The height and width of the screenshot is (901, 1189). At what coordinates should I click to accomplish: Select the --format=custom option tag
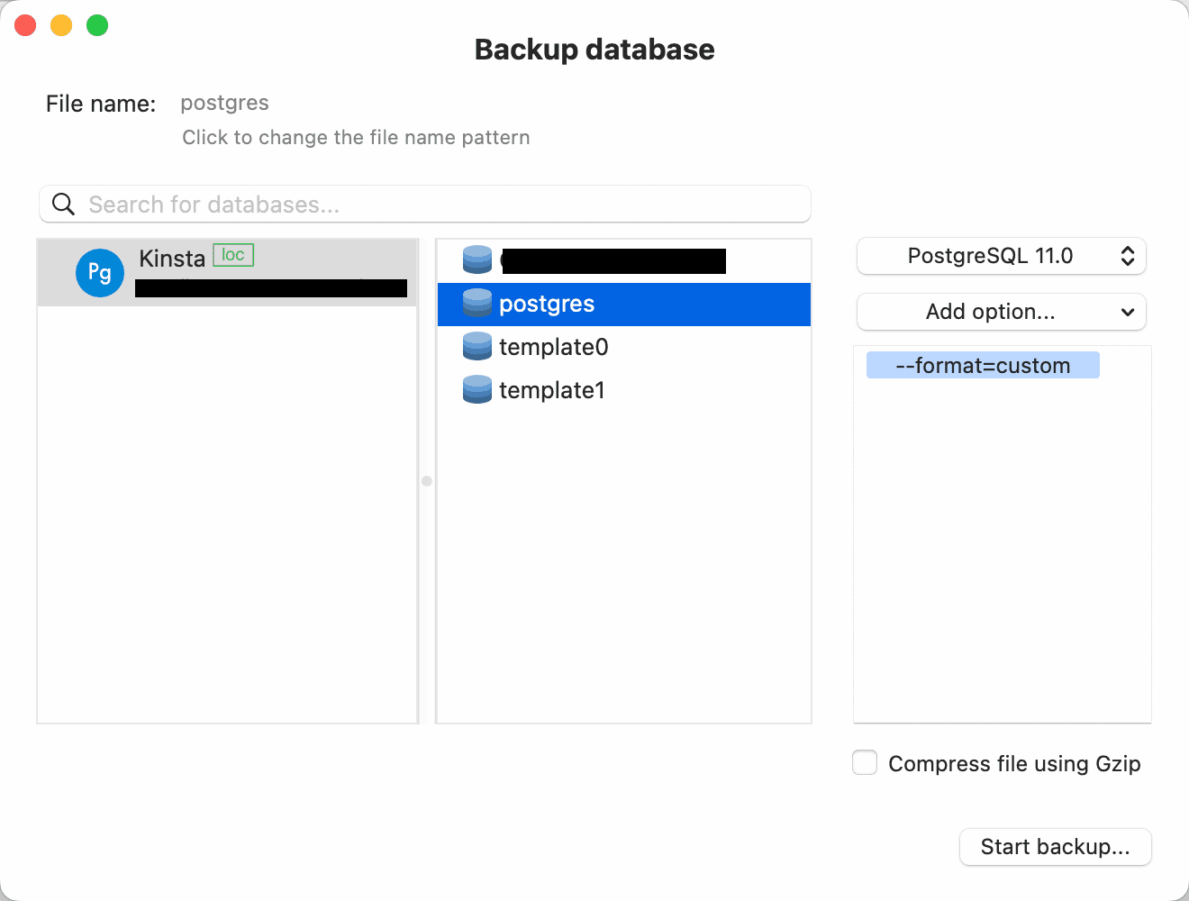click(x=982, y=365)
